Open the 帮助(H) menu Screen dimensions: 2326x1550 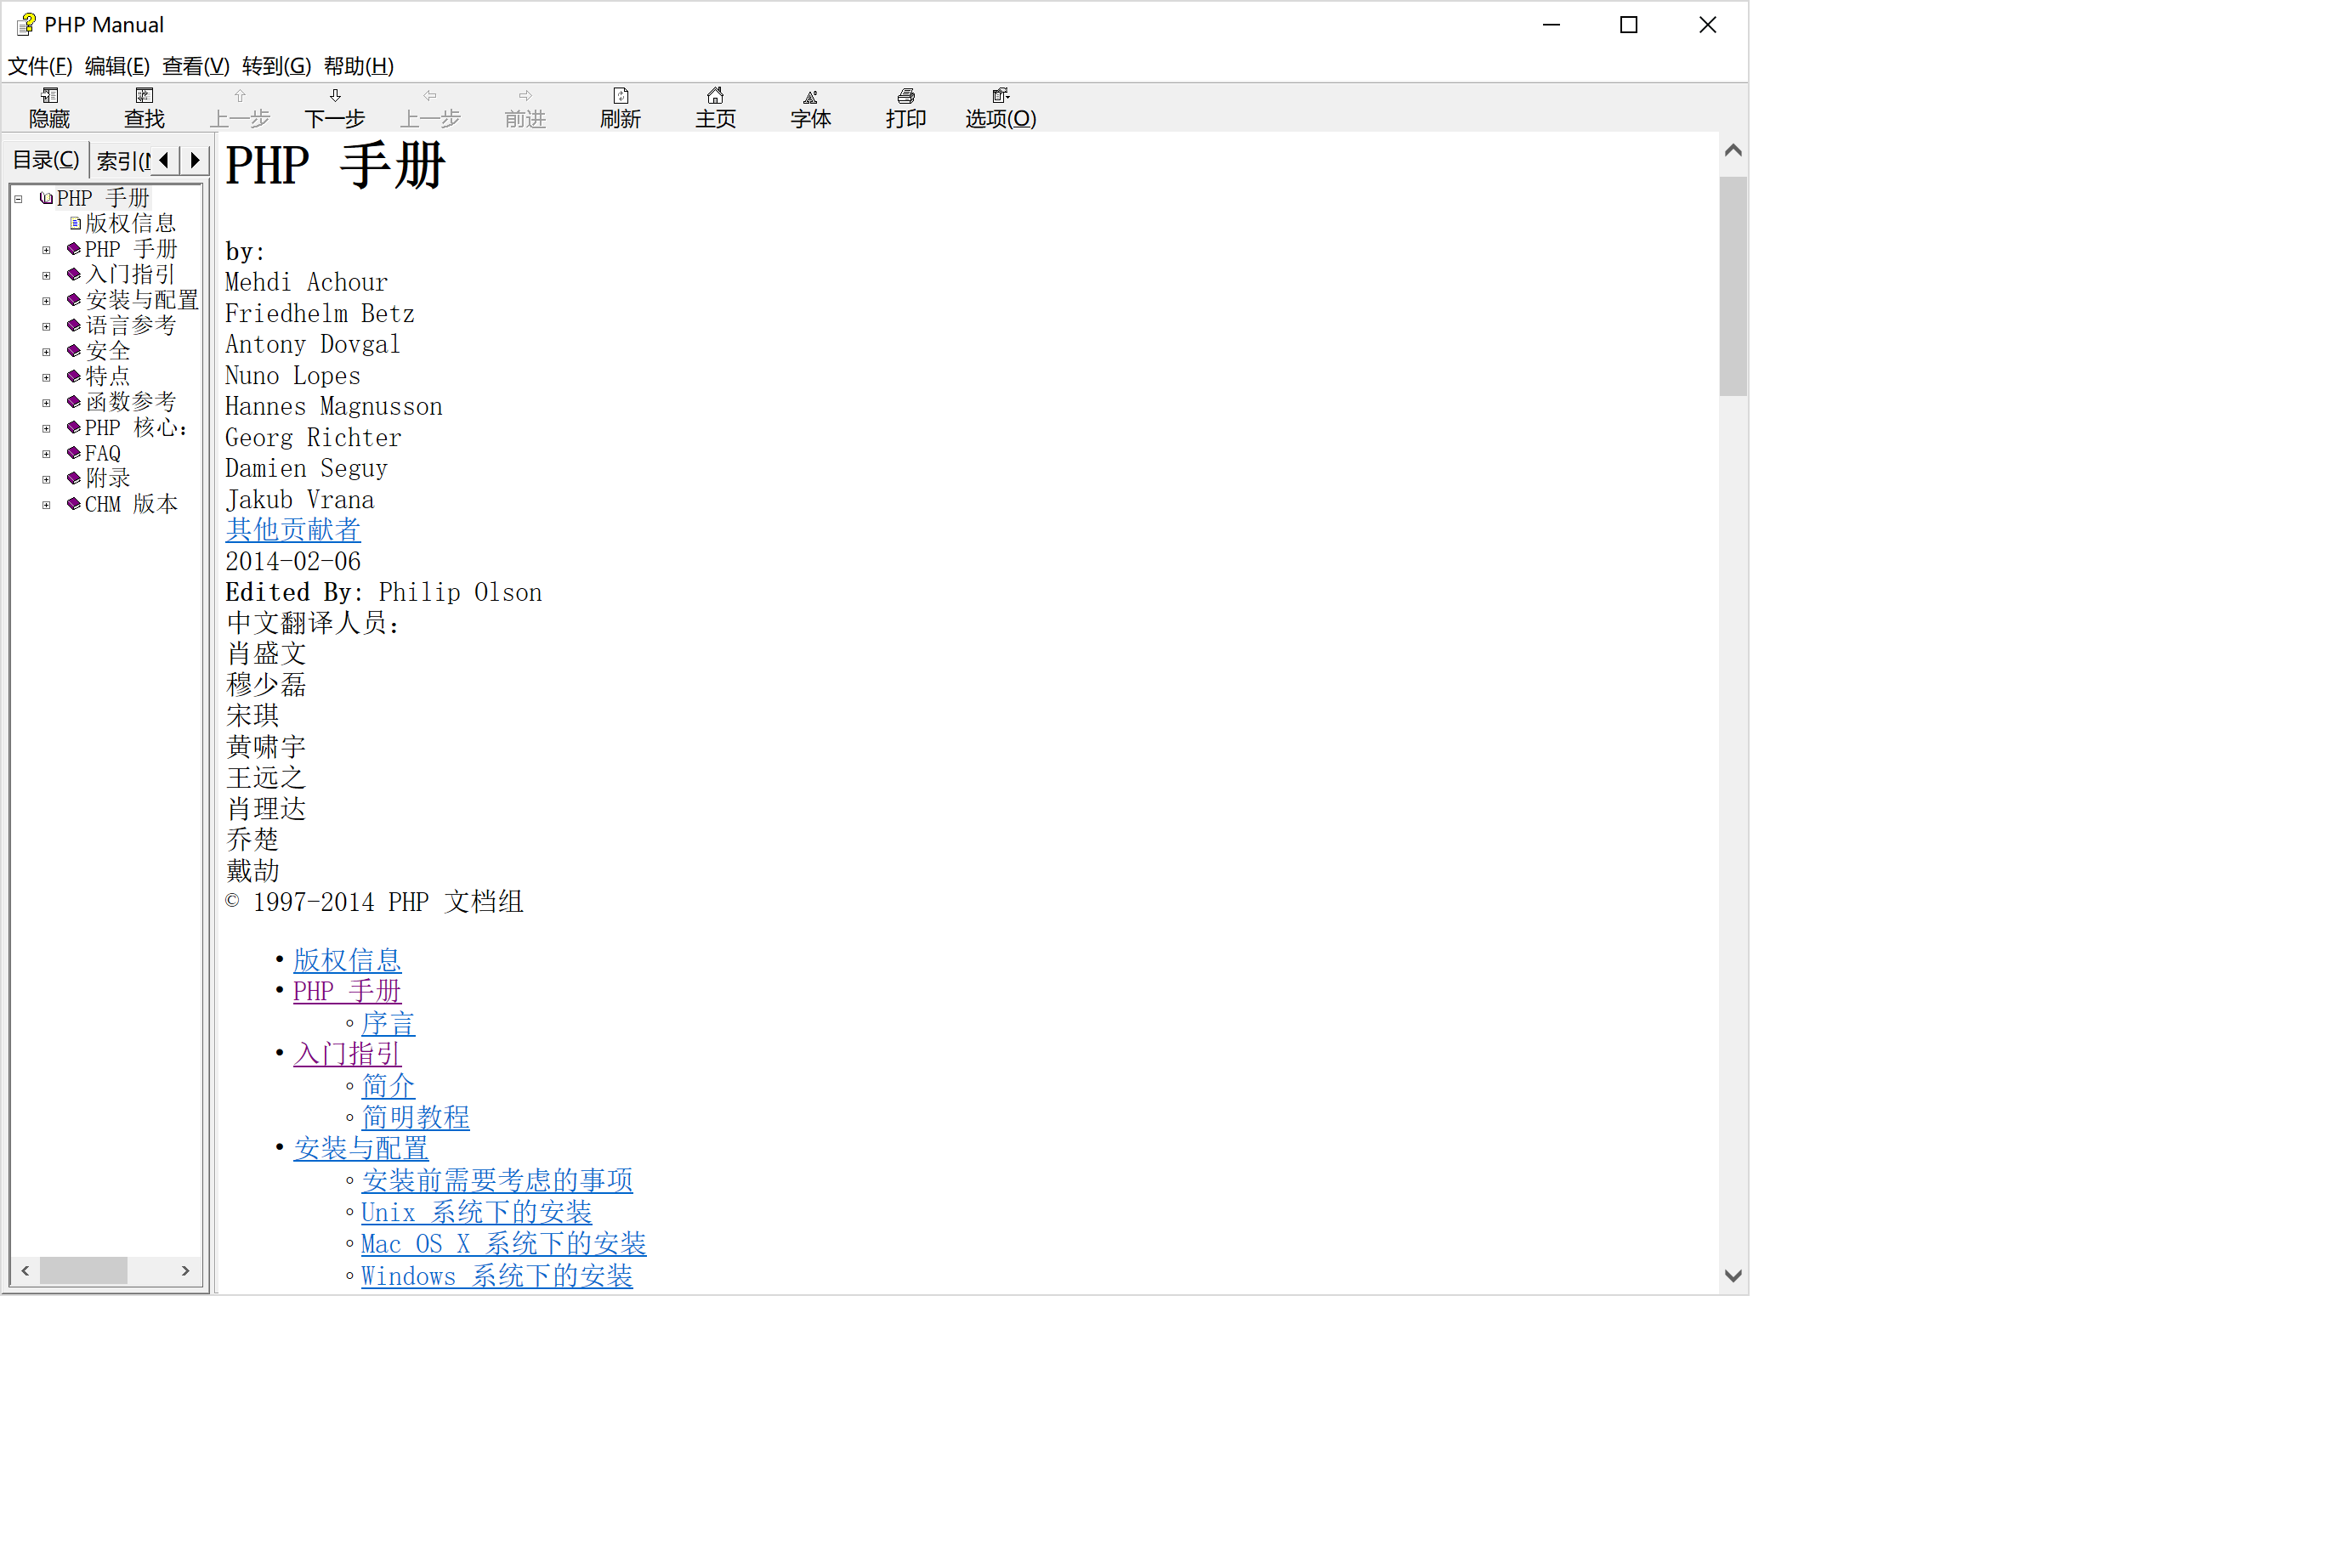(359, 66)
